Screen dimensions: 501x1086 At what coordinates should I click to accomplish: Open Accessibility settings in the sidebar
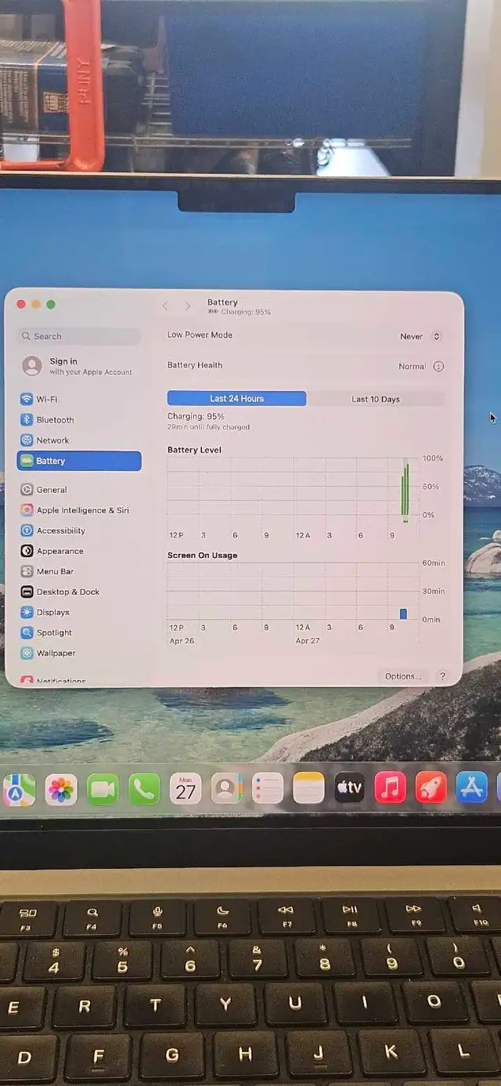[78, 530]
